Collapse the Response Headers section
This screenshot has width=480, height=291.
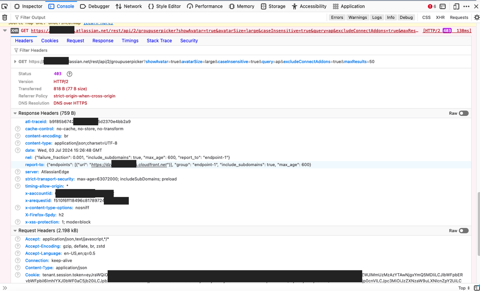click(15, 113)
